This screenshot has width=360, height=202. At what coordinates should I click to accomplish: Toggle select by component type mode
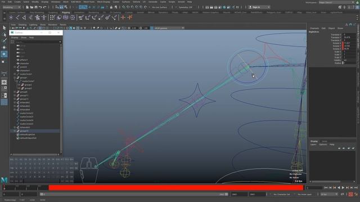tap(66, 7)
